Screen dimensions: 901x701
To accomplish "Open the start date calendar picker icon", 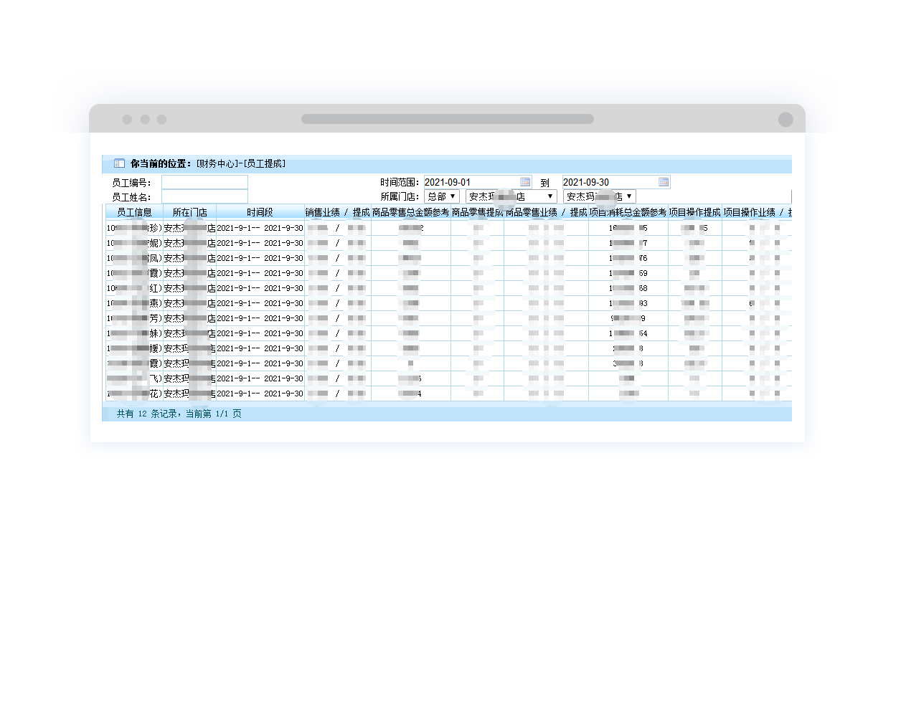I will point(525,182).
